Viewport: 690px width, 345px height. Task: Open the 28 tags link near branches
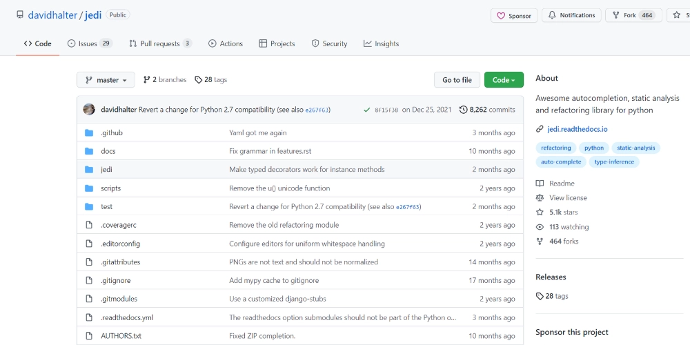[211, 80]
